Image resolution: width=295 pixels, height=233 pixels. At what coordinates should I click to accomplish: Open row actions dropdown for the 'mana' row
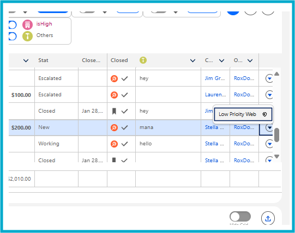click(x=269, y=127)
